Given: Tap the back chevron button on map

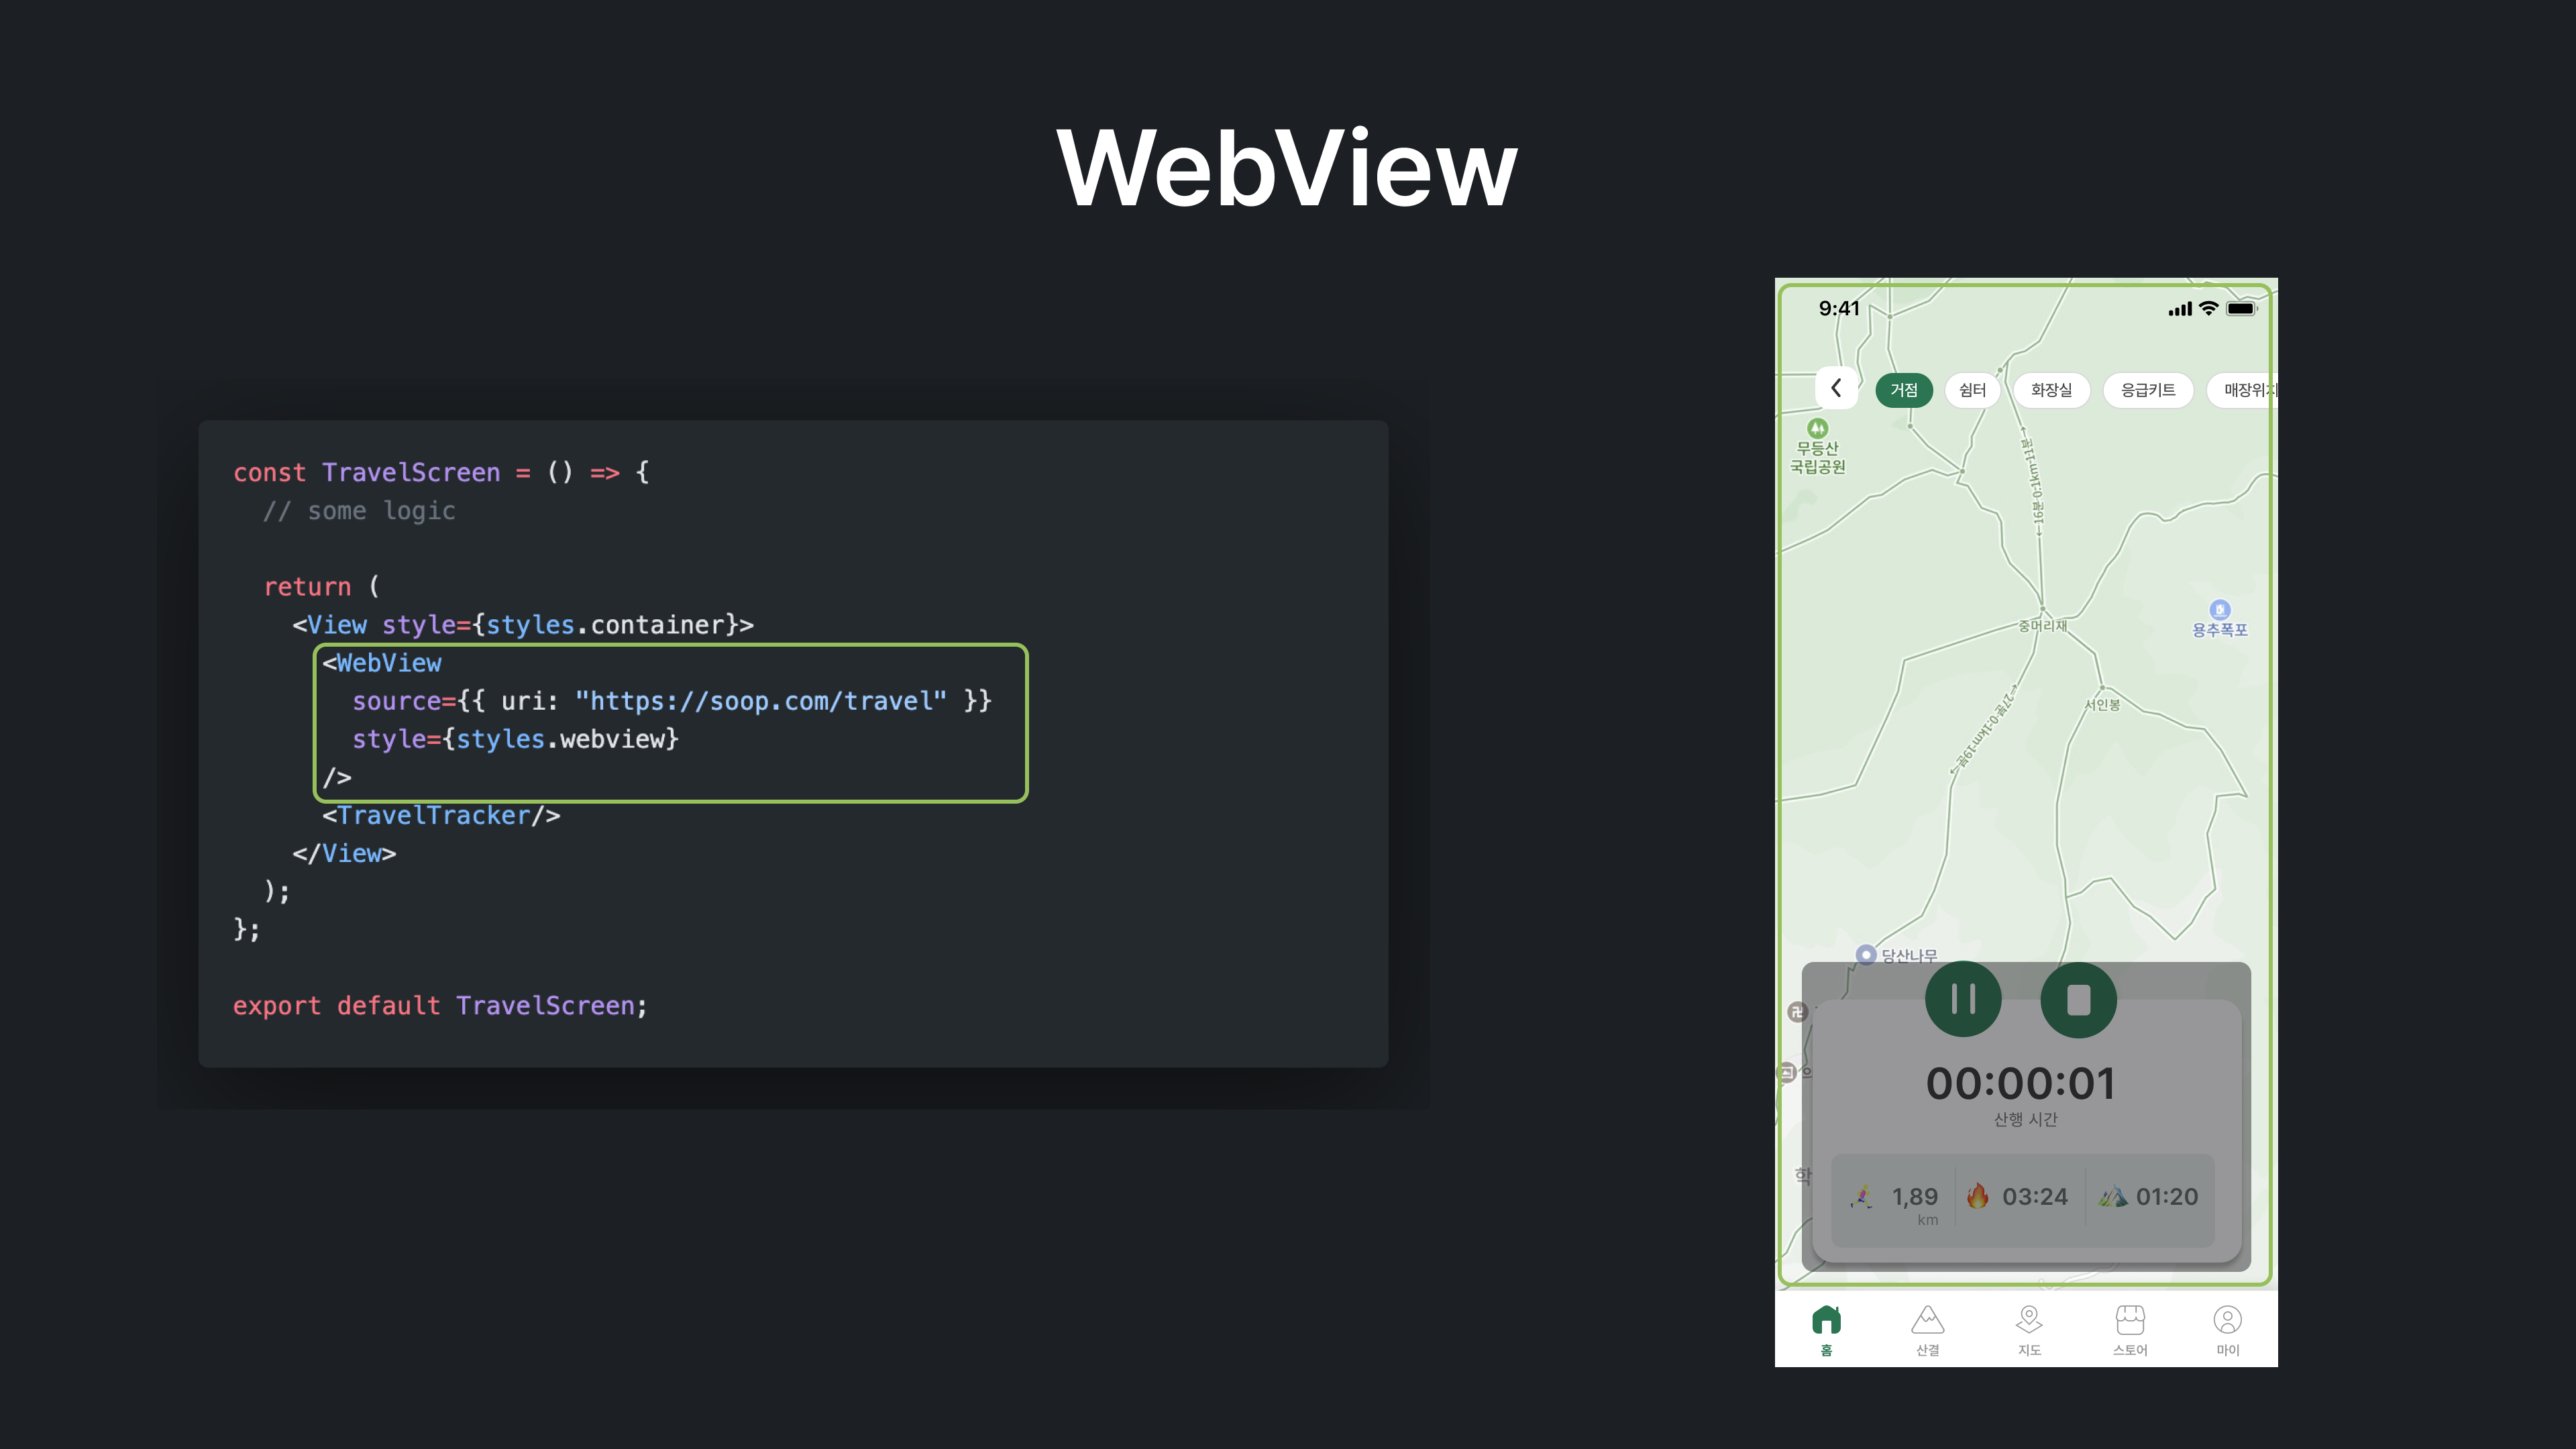Looking at the screenshot, I should (x=1836, y=388).
